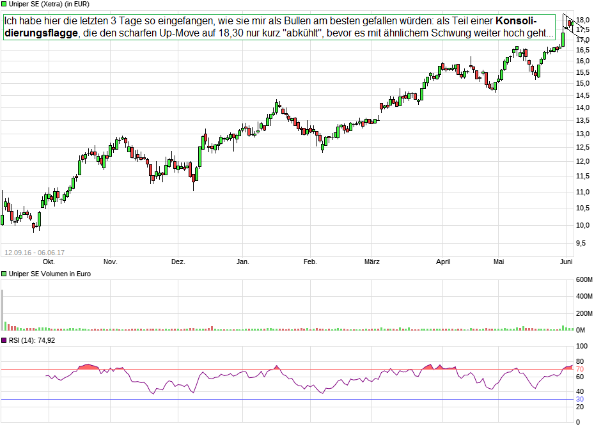Click the 'April' month label
The image size is (594, 431).
(443, 262)
